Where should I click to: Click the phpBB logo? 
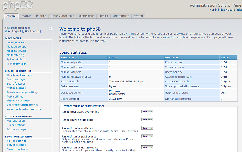point(17,5)
